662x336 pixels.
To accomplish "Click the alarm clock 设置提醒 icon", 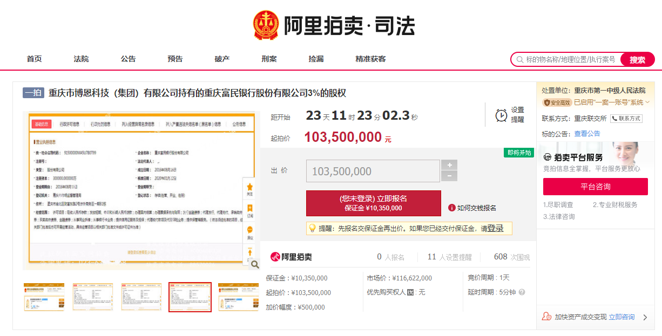I will [x=501, y=115].
